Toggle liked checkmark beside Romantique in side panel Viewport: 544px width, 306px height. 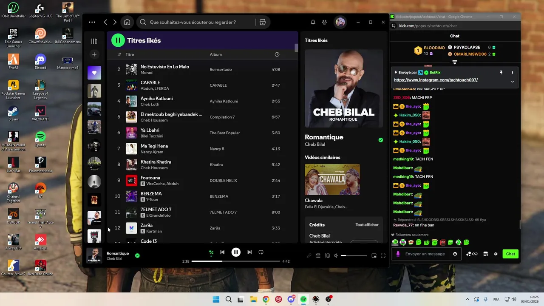click(381, 140)
